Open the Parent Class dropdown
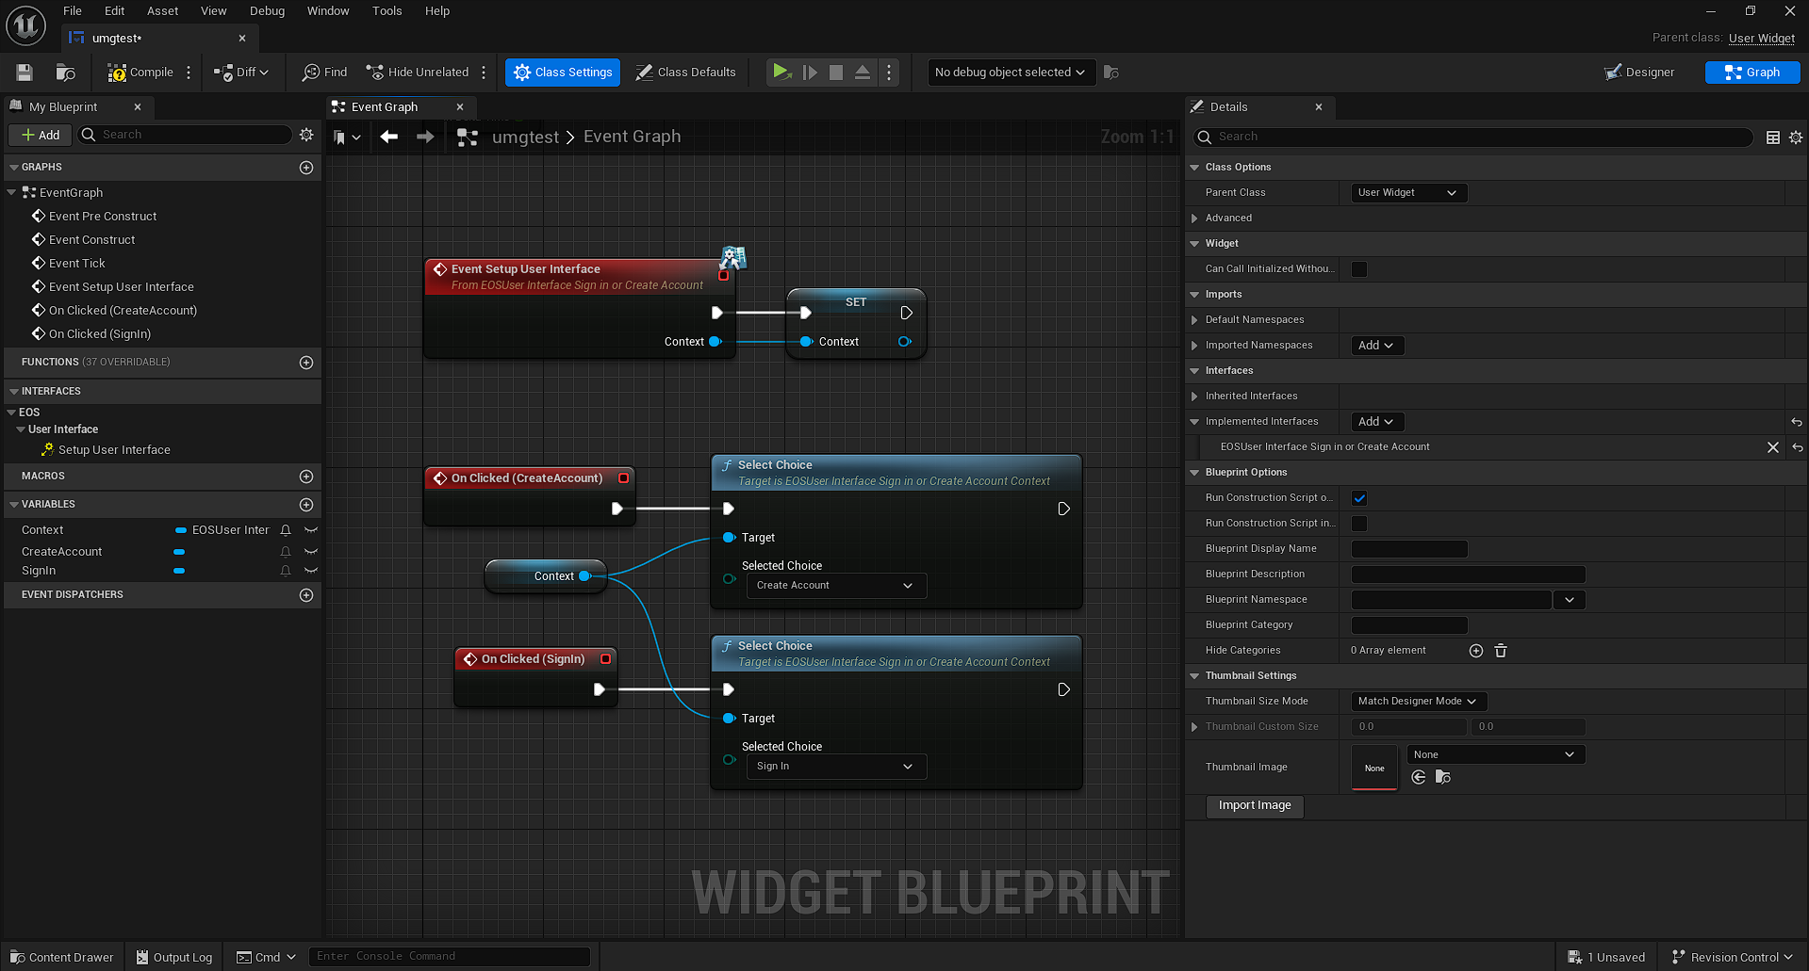Screen dimensions: 1809x971 coord(1407,192)
